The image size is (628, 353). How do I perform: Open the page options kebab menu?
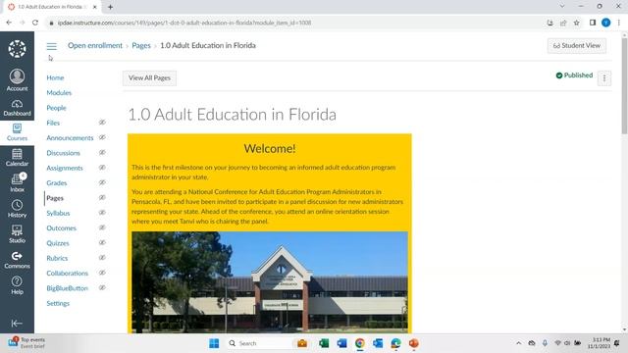click(x=604, y=78)
